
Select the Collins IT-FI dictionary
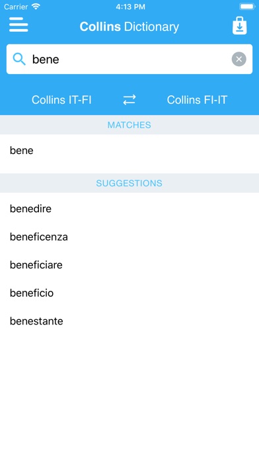(61, 100)
